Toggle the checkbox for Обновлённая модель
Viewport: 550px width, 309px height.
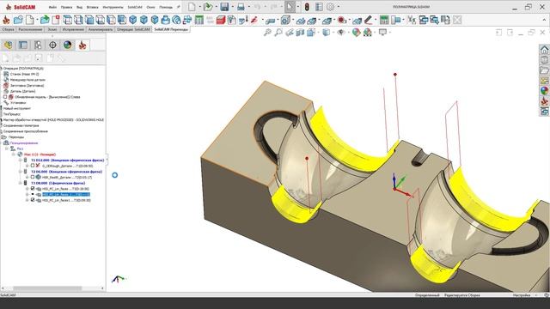coord(5,97)
